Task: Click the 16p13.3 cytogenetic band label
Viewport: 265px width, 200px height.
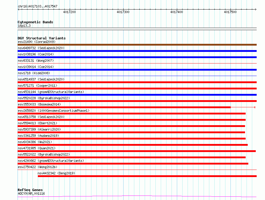Action: [24, 26]
